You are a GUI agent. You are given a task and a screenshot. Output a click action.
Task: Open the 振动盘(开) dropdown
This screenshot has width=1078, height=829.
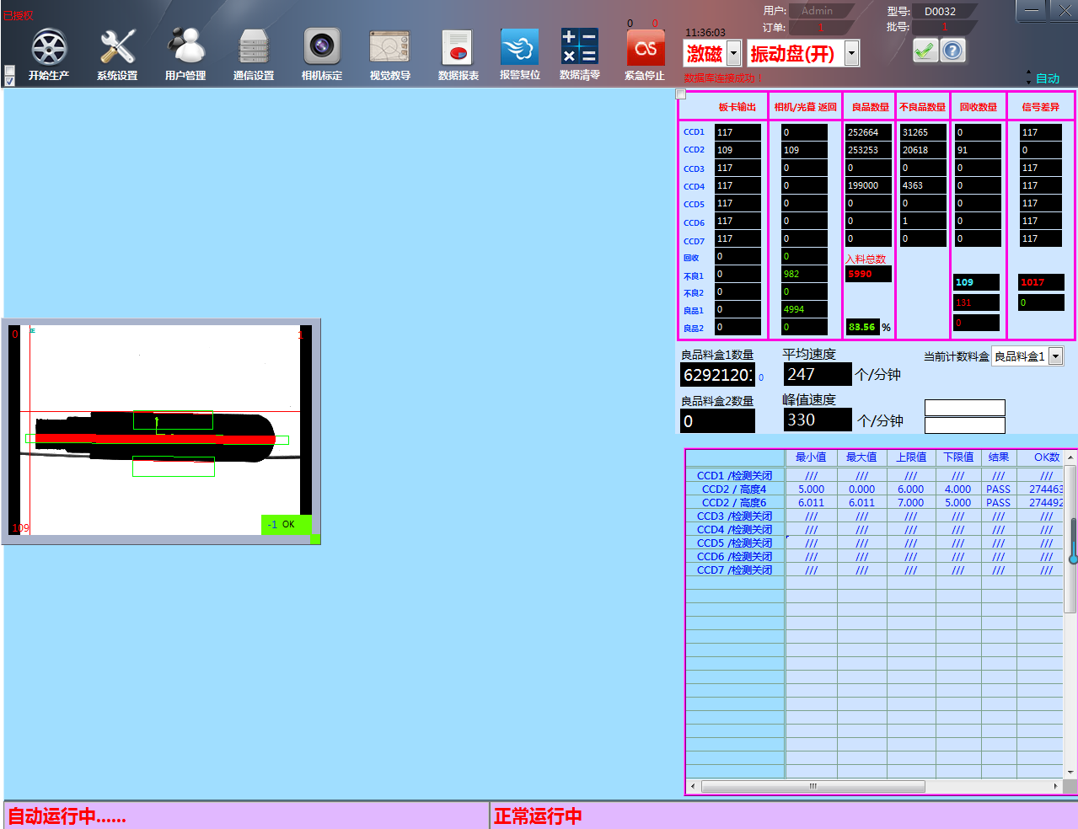851,54
